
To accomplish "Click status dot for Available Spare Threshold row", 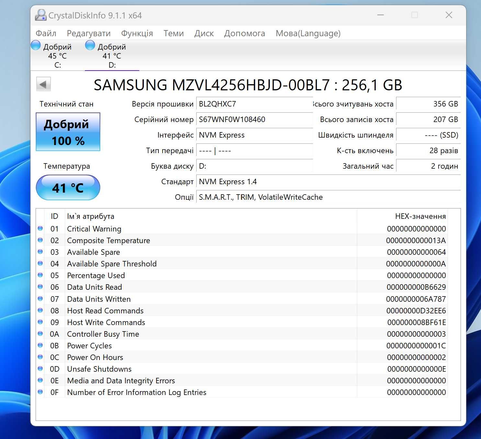I will [40, 263].
